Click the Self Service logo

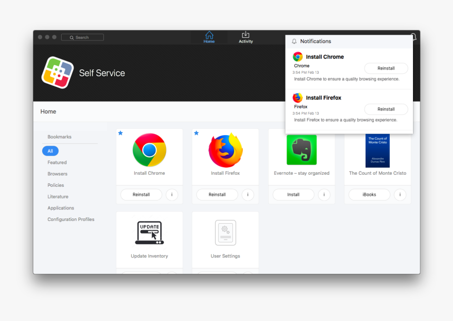click(57, 73)
